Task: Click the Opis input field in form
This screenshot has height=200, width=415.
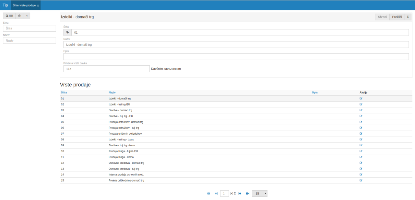Action: coord(236,57)
